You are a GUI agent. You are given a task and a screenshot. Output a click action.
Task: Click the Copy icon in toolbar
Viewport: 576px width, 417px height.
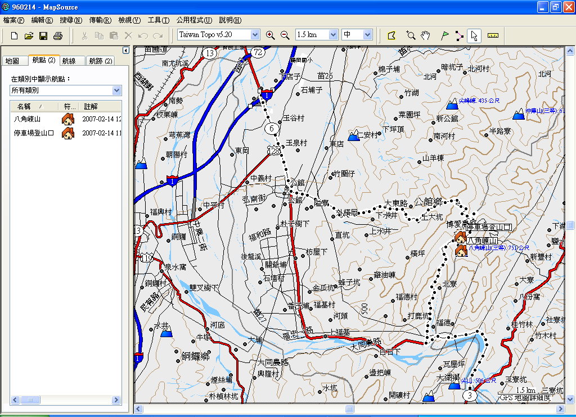(x=99, y=35)
